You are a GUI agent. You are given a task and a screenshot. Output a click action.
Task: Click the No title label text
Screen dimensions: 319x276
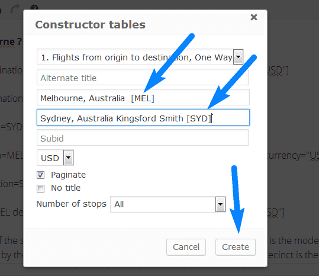(66, 188)
